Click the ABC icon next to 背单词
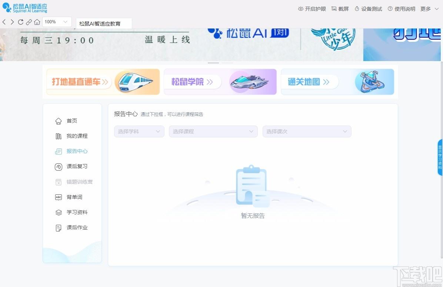Image resolution: width=443 pixels, height=287 pixels. coord(59,197)
